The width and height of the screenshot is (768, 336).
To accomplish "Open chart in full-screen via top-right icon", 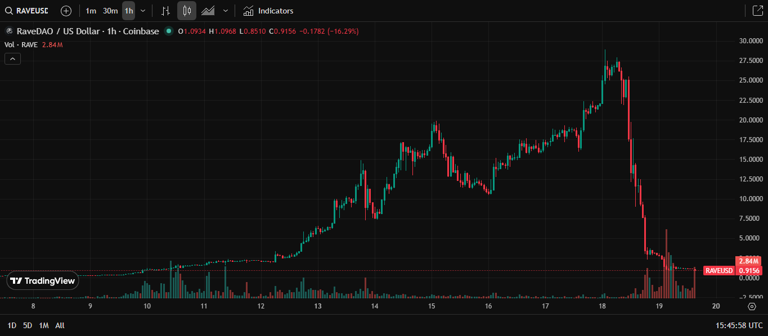I will [758, 10].
